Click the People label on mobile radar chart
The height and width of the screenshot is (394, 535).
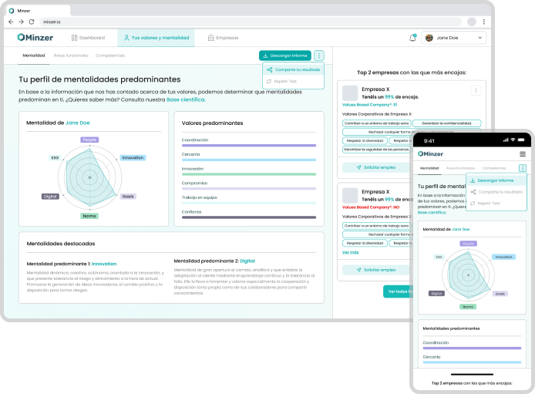pos(468,244)
